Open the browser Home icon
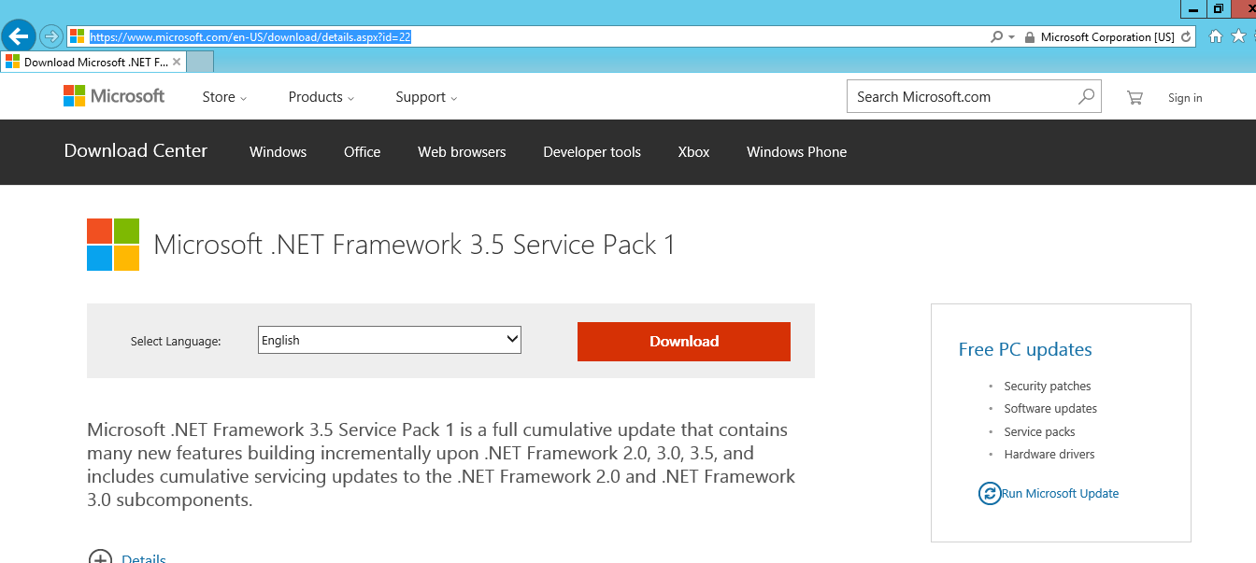 1216,36
